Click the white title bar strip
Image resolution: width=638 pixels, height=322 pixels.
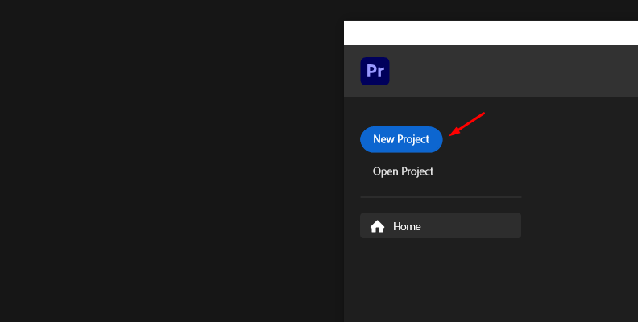491,33
